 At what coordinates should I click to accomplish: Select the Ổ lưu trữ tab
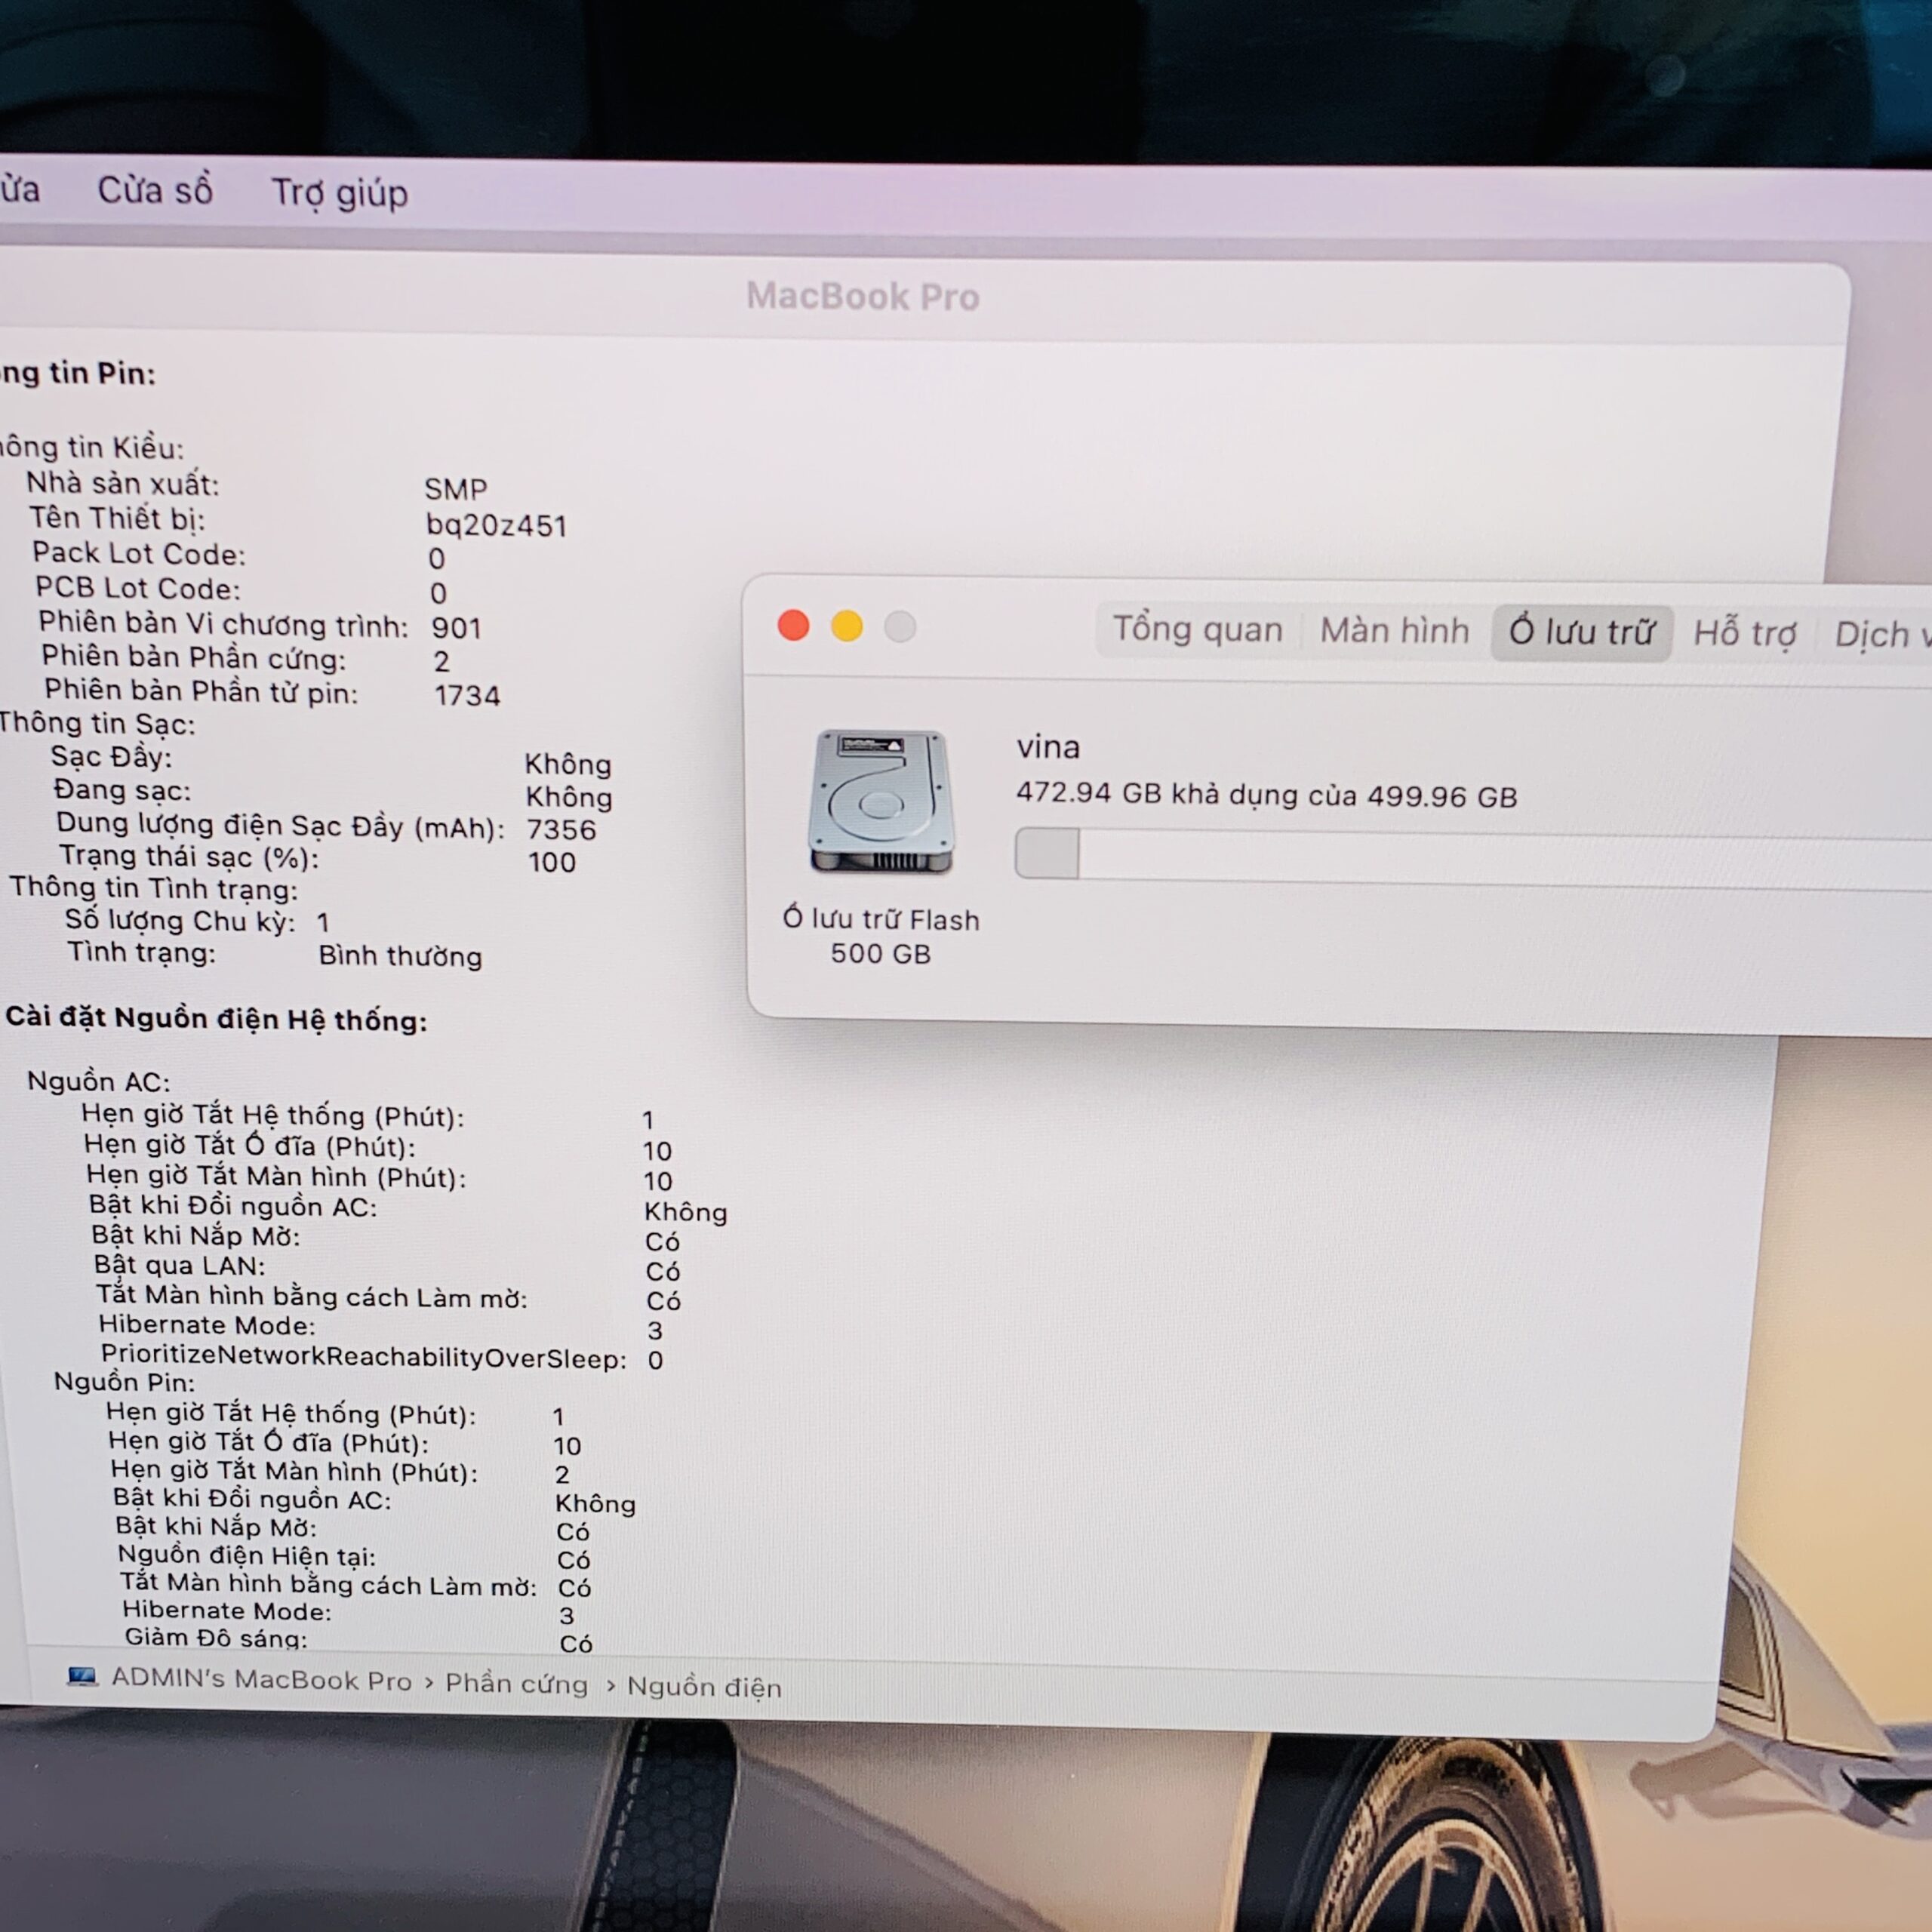pyautogui.click(x=1581, y=632)
